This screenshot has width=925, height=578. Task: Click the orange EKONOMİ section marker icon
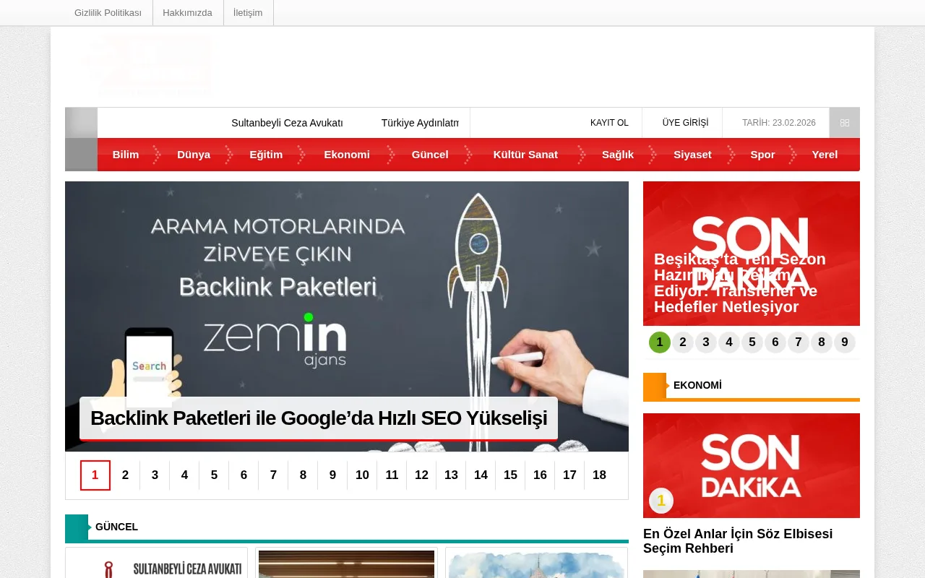pos(654,387)
